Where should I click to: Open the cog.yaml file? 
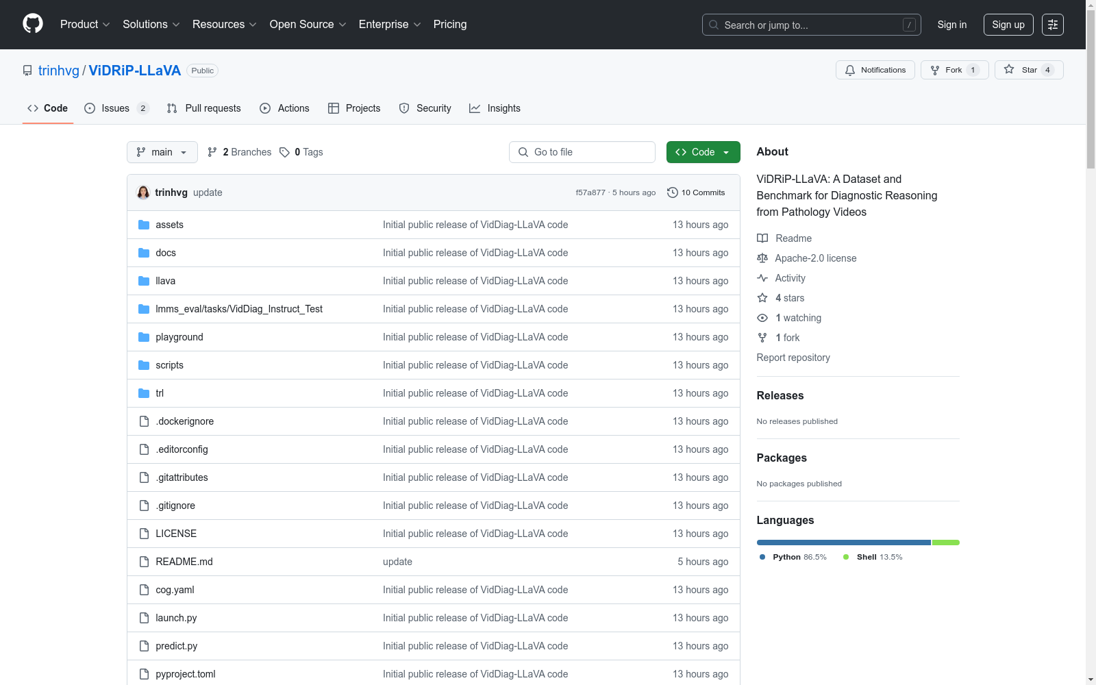(x=175, y=590)
